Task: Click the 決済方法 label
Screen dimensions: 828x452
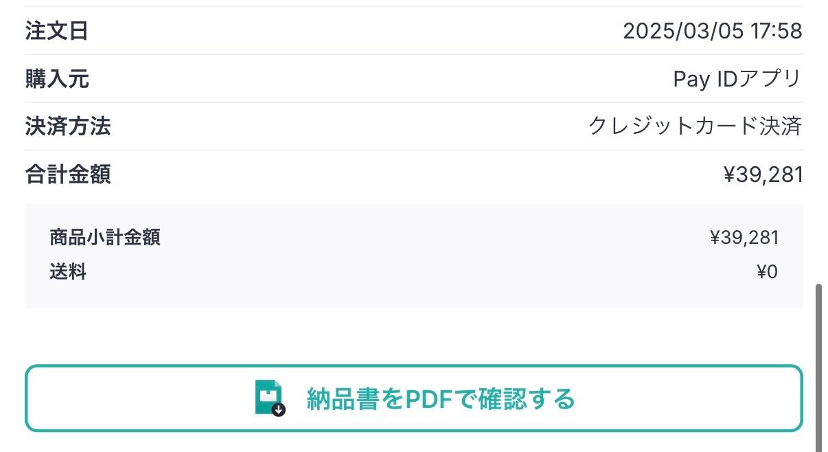Action: [x=68, y=126]
